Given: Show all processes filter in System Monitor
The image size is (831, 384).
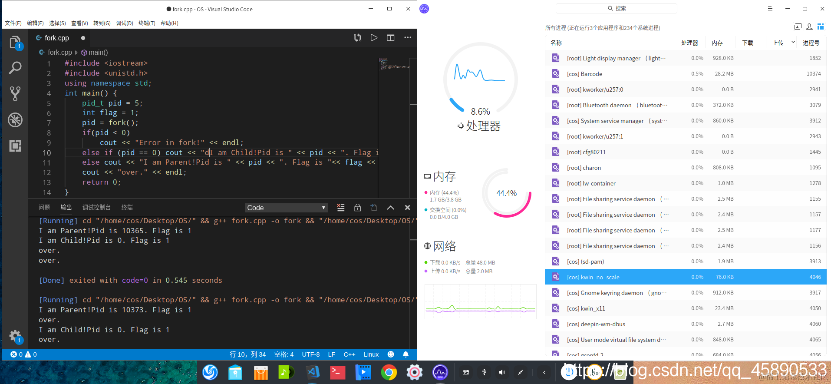Looking at the screenshot, I should pos(821,27).
